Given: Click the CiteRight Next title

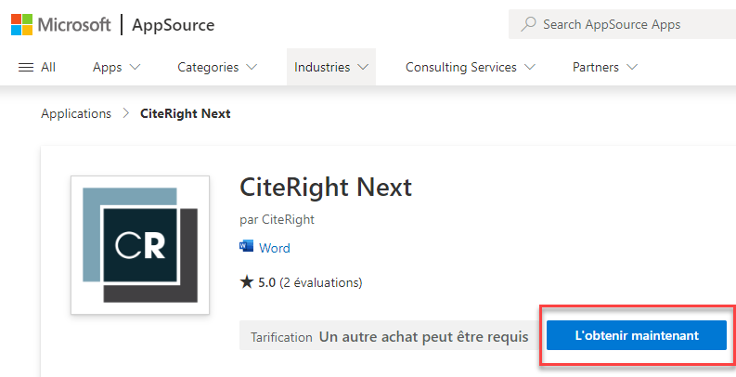Looking at the screenshot, I should coord(326,187).
